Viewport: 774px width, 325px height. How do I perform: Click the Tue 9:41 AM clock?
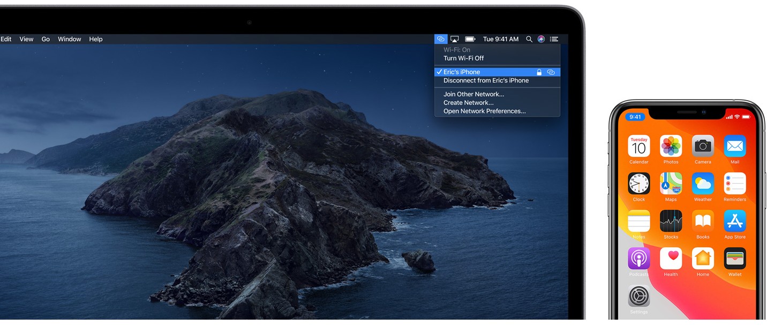[501, 39]
